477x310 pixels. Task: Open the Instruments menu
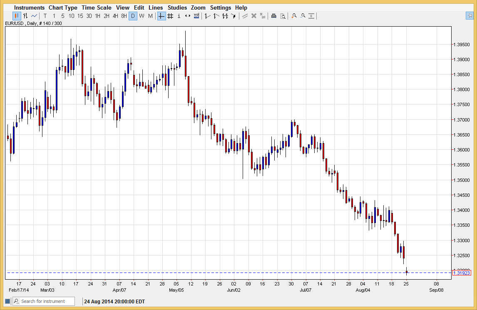click(29, 7)
